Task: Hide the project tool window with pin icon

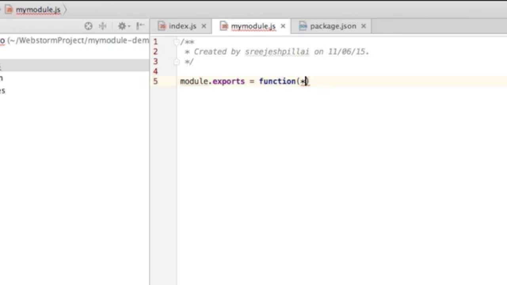Action: click(140, 26)
